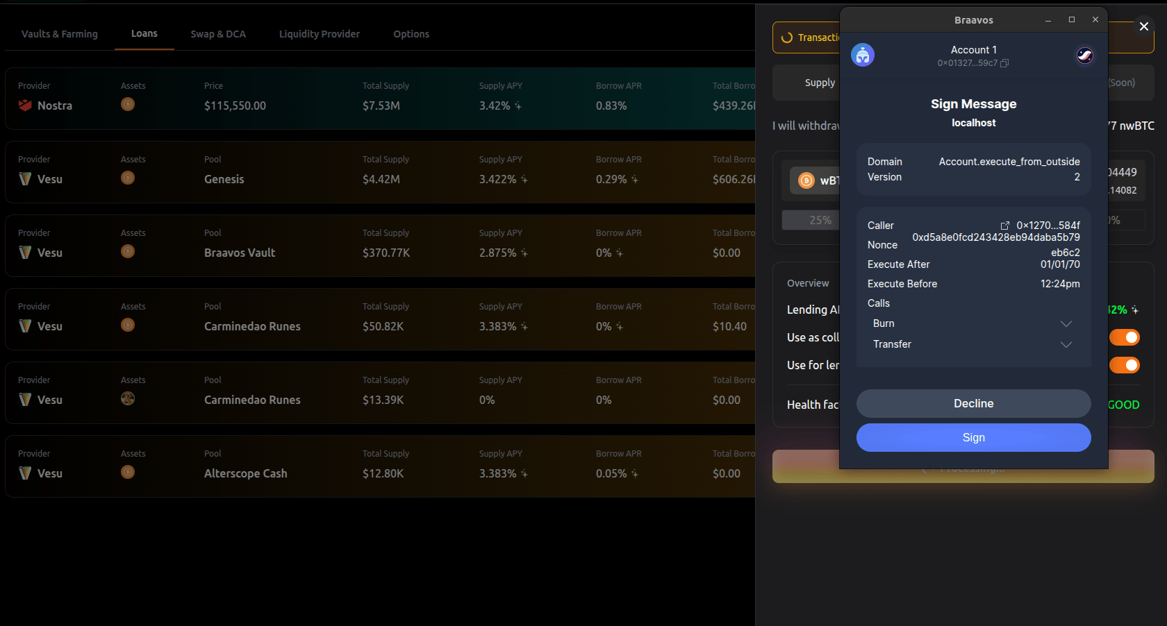Click asset icon in the $50.82K Carminedao row
Image resolution: width=1167 pixels, height=626 pixels.
tap(128, 325)
